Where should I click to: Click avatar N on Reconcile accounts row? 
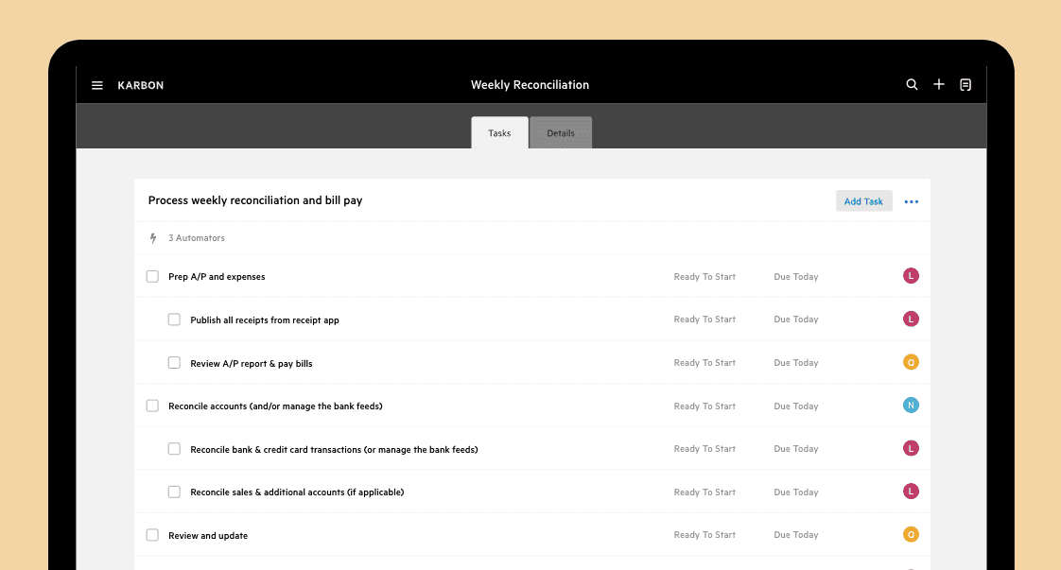click(x=911, y=406)
